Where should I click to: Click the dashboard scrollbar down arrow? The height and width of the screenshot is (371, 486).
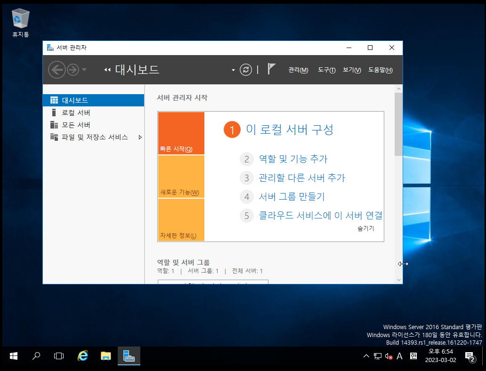tap(398, 280)
